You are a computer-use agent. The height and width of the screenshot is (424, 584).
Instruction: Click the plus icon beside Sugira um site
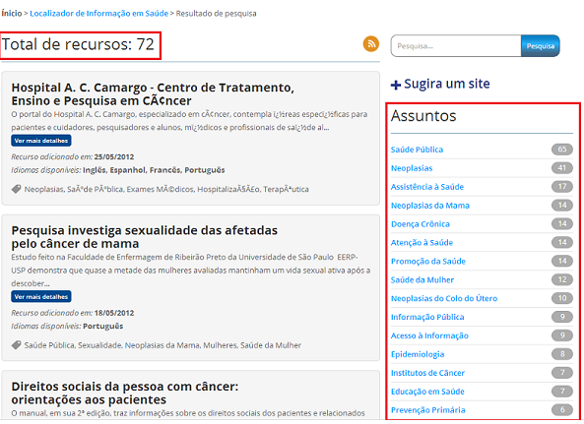point(396,86)
